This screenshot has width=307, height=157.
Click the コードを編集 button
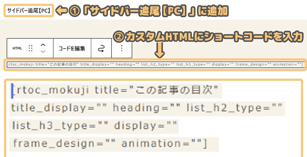tap(72, 48)
